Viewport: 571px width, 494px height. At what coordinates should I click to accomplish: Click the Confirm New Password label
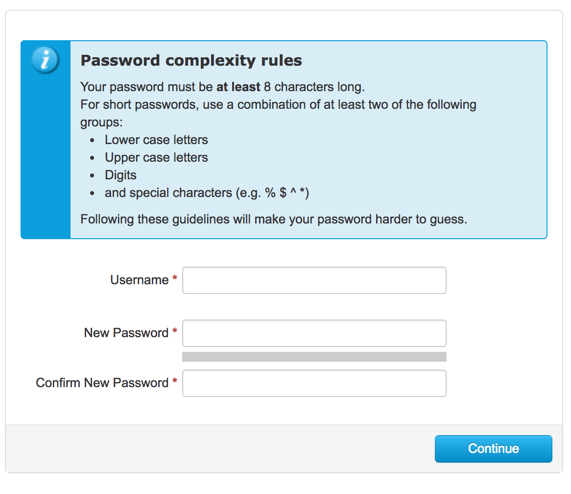point(102,383)
